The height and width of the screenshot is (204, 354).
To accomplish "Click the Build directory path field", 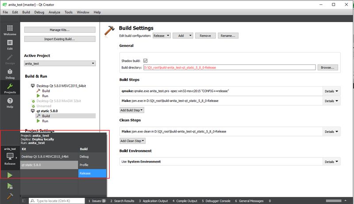I will click(x=229, y=67).
